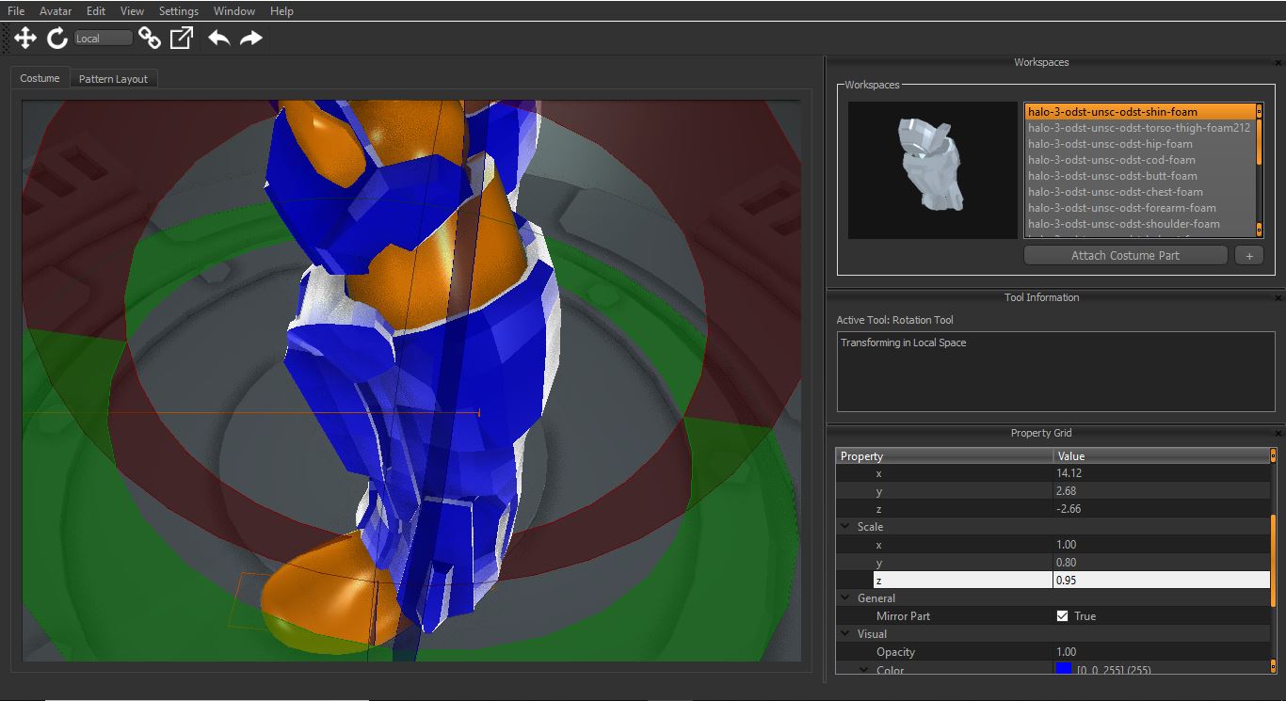Click the Scale z value field 0.95
This screenshot has height=701, width=1286.
[1162, 581]
